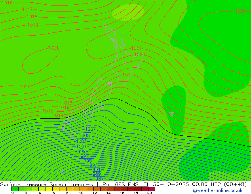The height and width of the screenshot is (194, 251).
Task: Click the legend scale value 14
Action: [x=108, y=193]
